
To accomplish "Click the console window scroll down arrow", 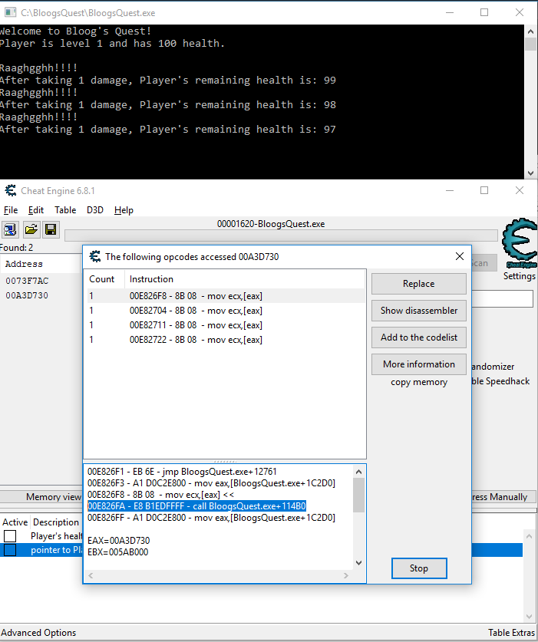I will point(530,173).
